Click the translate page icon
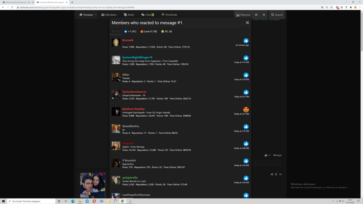The image size is (363, 204). 322,7
